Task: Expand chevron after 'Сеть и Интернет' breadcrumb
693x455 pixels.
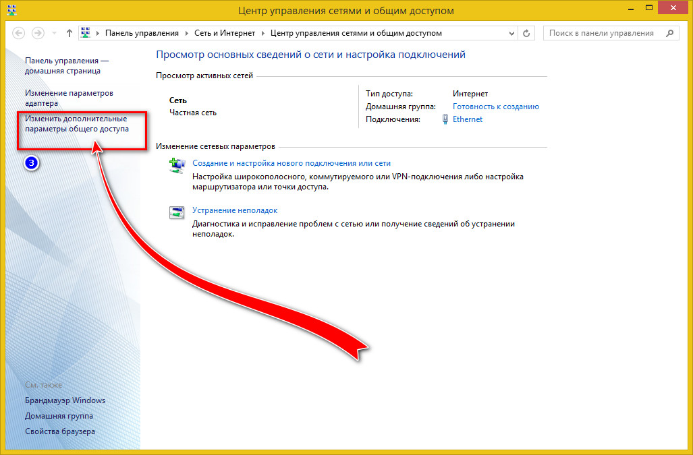Action: (x=263, y=33)
